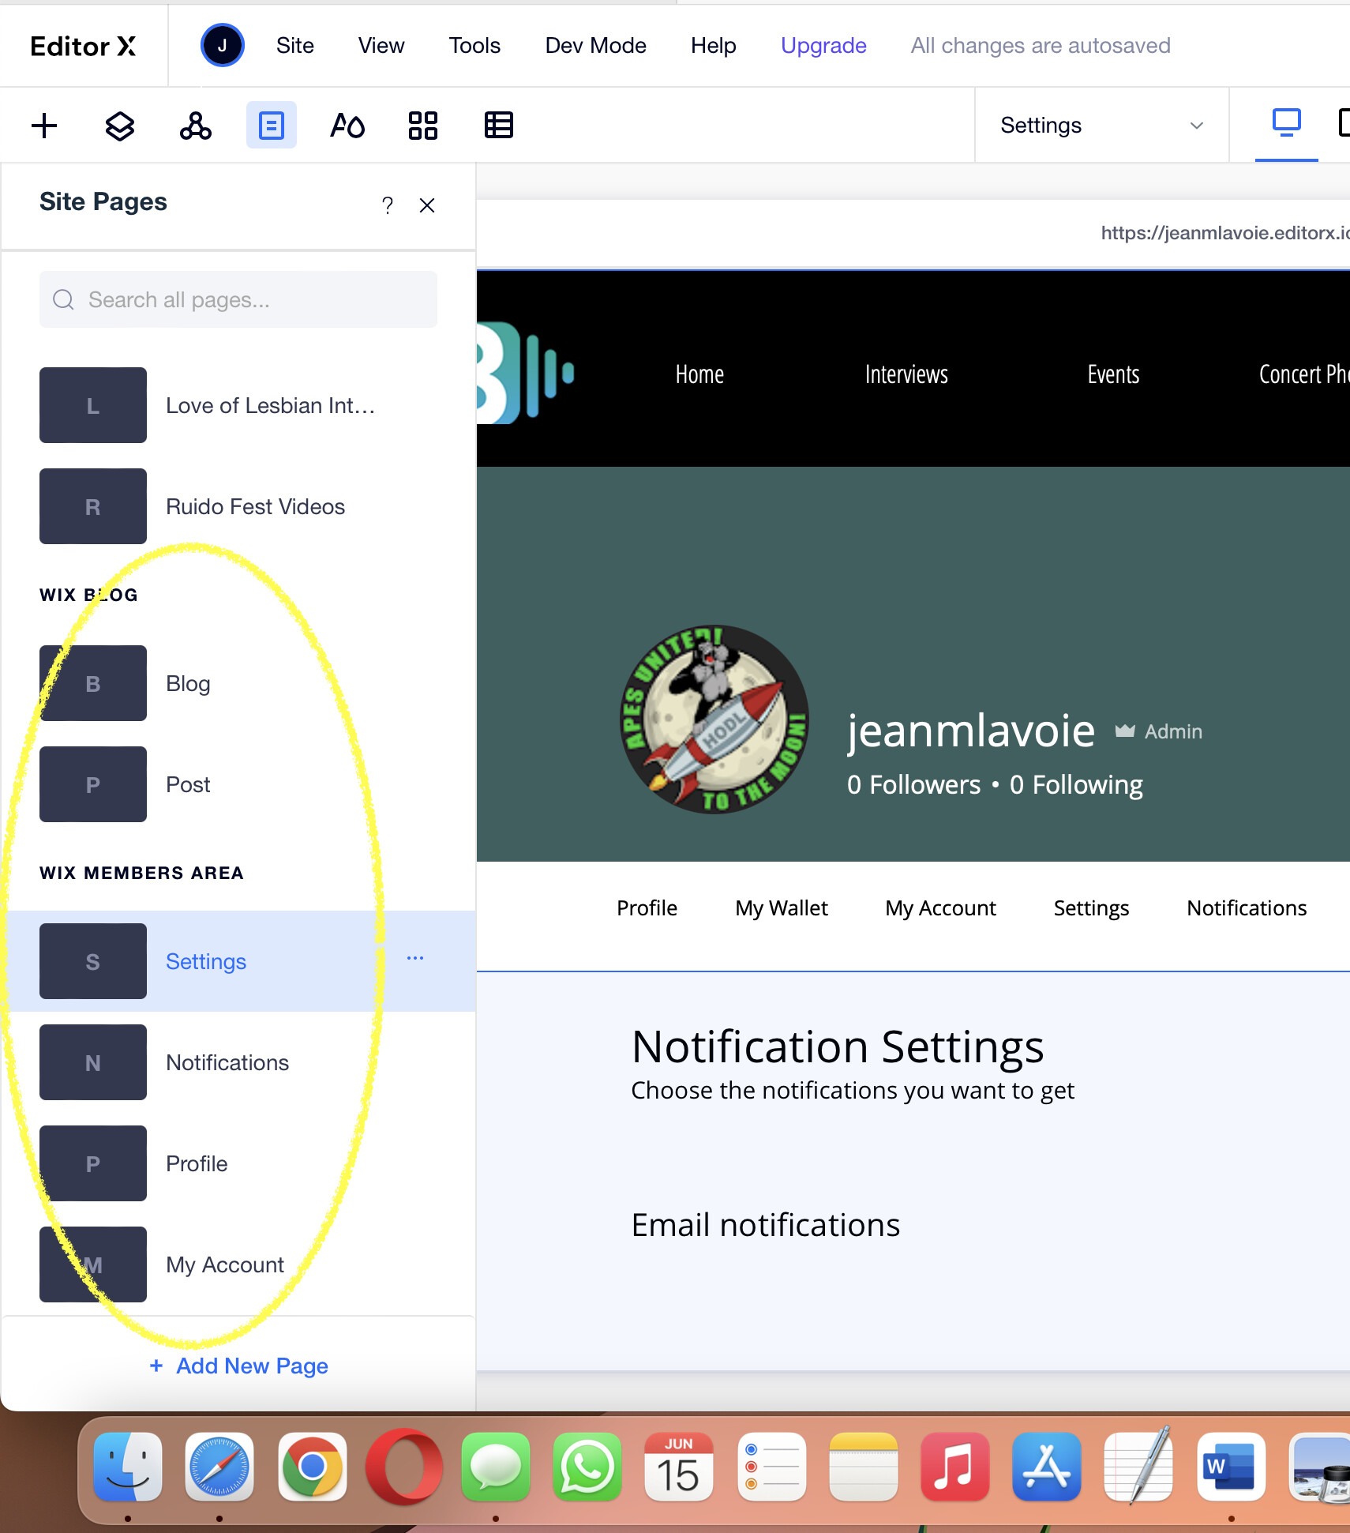Open the Theme Manager text icon
The image size is (1350, 1533).
347,126
